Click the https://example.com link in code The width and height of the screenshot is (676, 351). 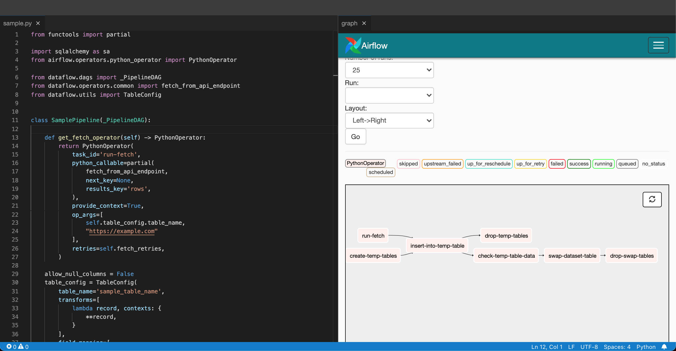pos(122,231)
